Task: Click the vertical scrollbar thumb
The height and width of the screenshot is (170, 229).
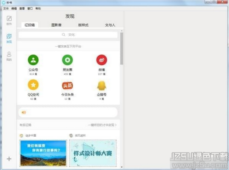Action: [x=122, y=48]
